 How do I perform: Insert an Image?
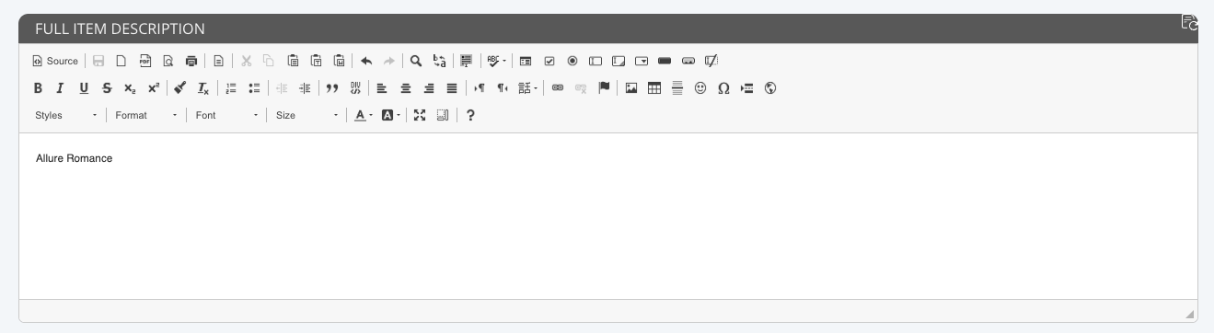[631, 88]
